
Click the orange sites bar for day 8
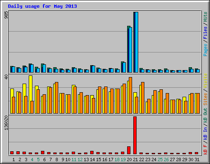(57, 98)
